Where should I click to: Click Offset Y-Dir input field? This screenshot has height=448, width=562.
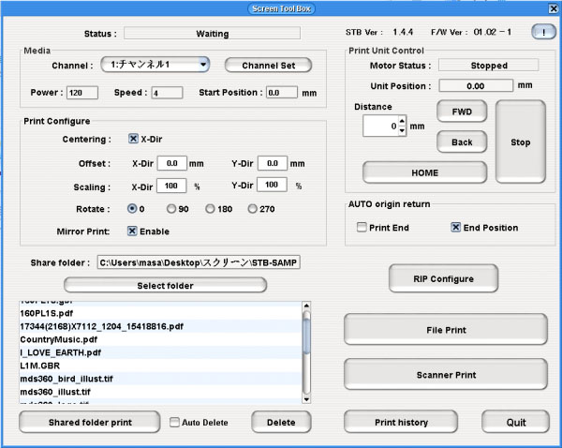pyautogui.click(x=273, y=163)
